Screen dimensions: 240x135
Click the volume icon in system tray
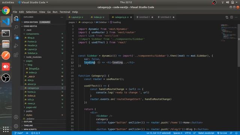(228, 2)
